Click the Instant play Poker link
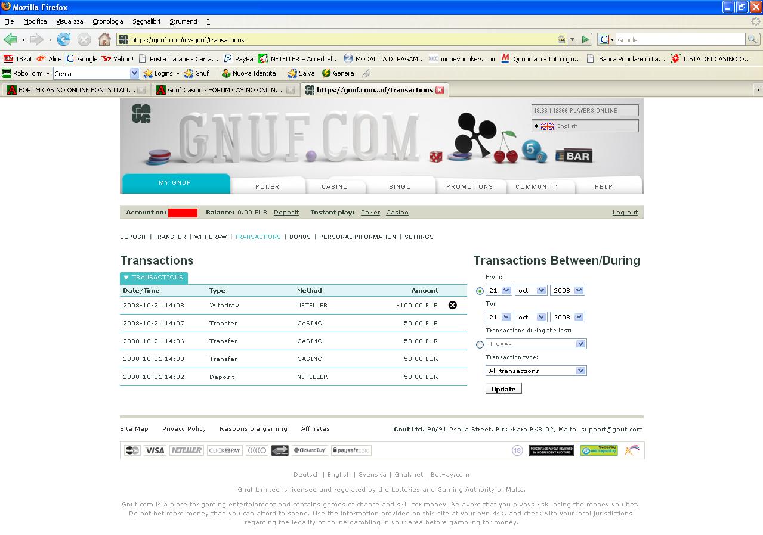Viewport: 763px width, 535px height. (370, 213)
